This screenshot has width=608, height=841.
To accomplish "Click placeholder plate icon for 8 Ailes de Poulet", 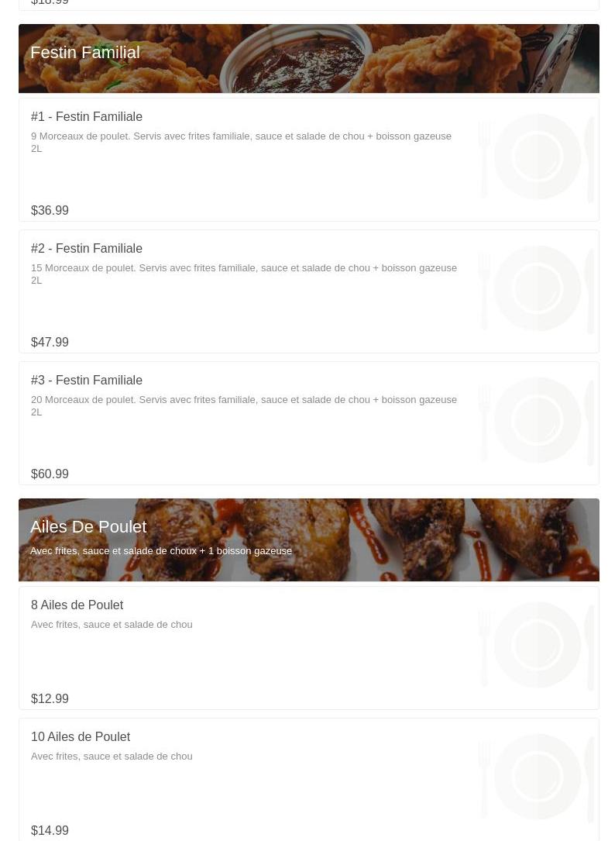I will [537, 645].
